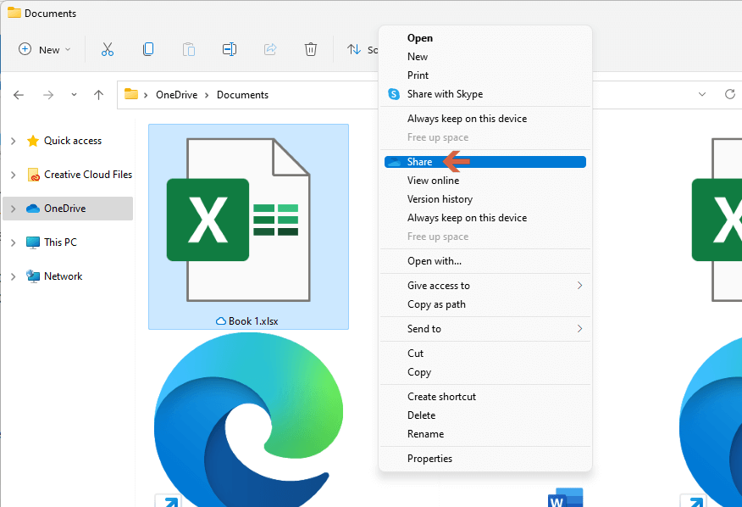Open the recent locations chevron next to the forward arrow
Screen dimensions: 742x507
click(74, 95)
